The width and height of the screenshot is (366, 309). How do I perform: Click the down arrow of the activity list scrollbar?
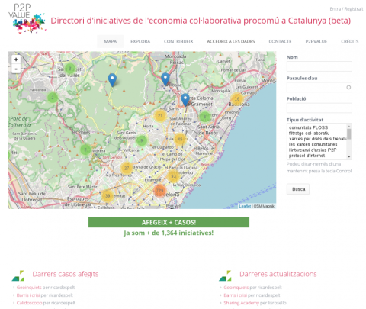point(349,156)
